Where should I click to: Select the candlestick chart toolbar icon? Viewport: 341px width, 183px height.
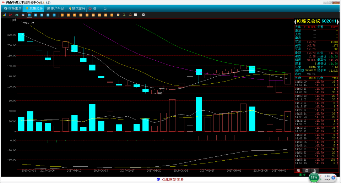pos(16,15)
